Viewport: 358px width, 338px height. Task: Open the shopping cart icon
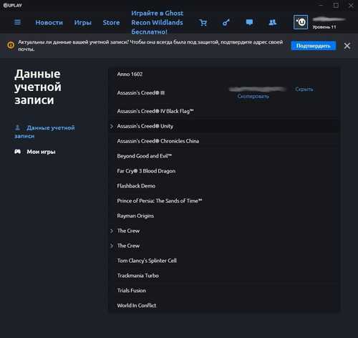[203, 23]
